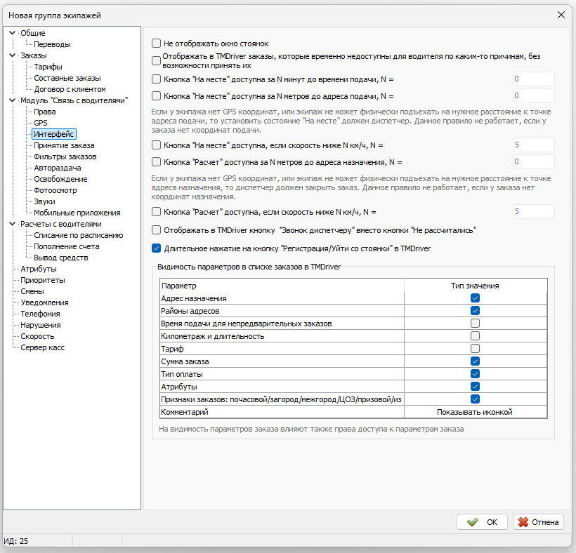Click the Тип значения column header
This screenshot has height=553, width=576.
pos(475,286)
